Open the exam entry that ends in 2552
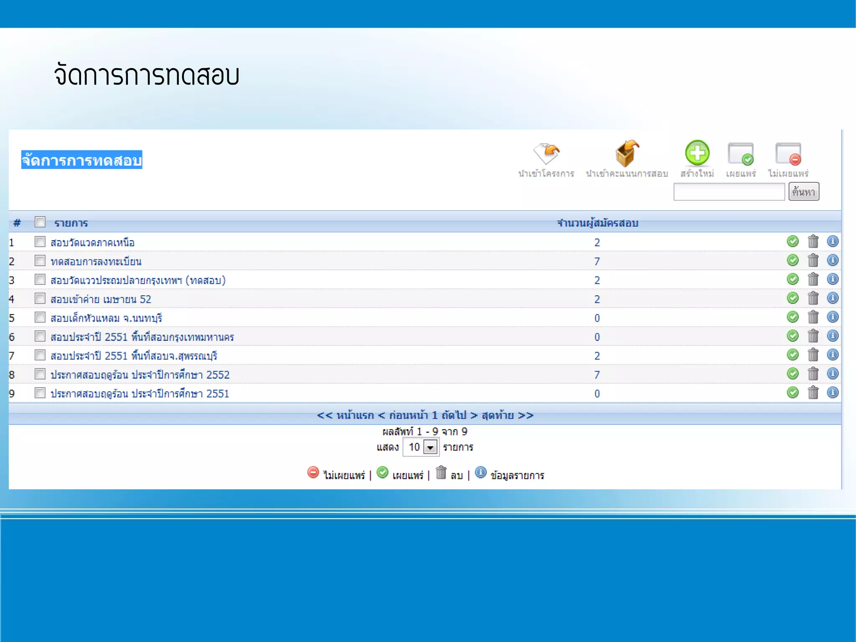Image resolution: width=856 pixels, height=642 pixels. click(x=140, y=375)
